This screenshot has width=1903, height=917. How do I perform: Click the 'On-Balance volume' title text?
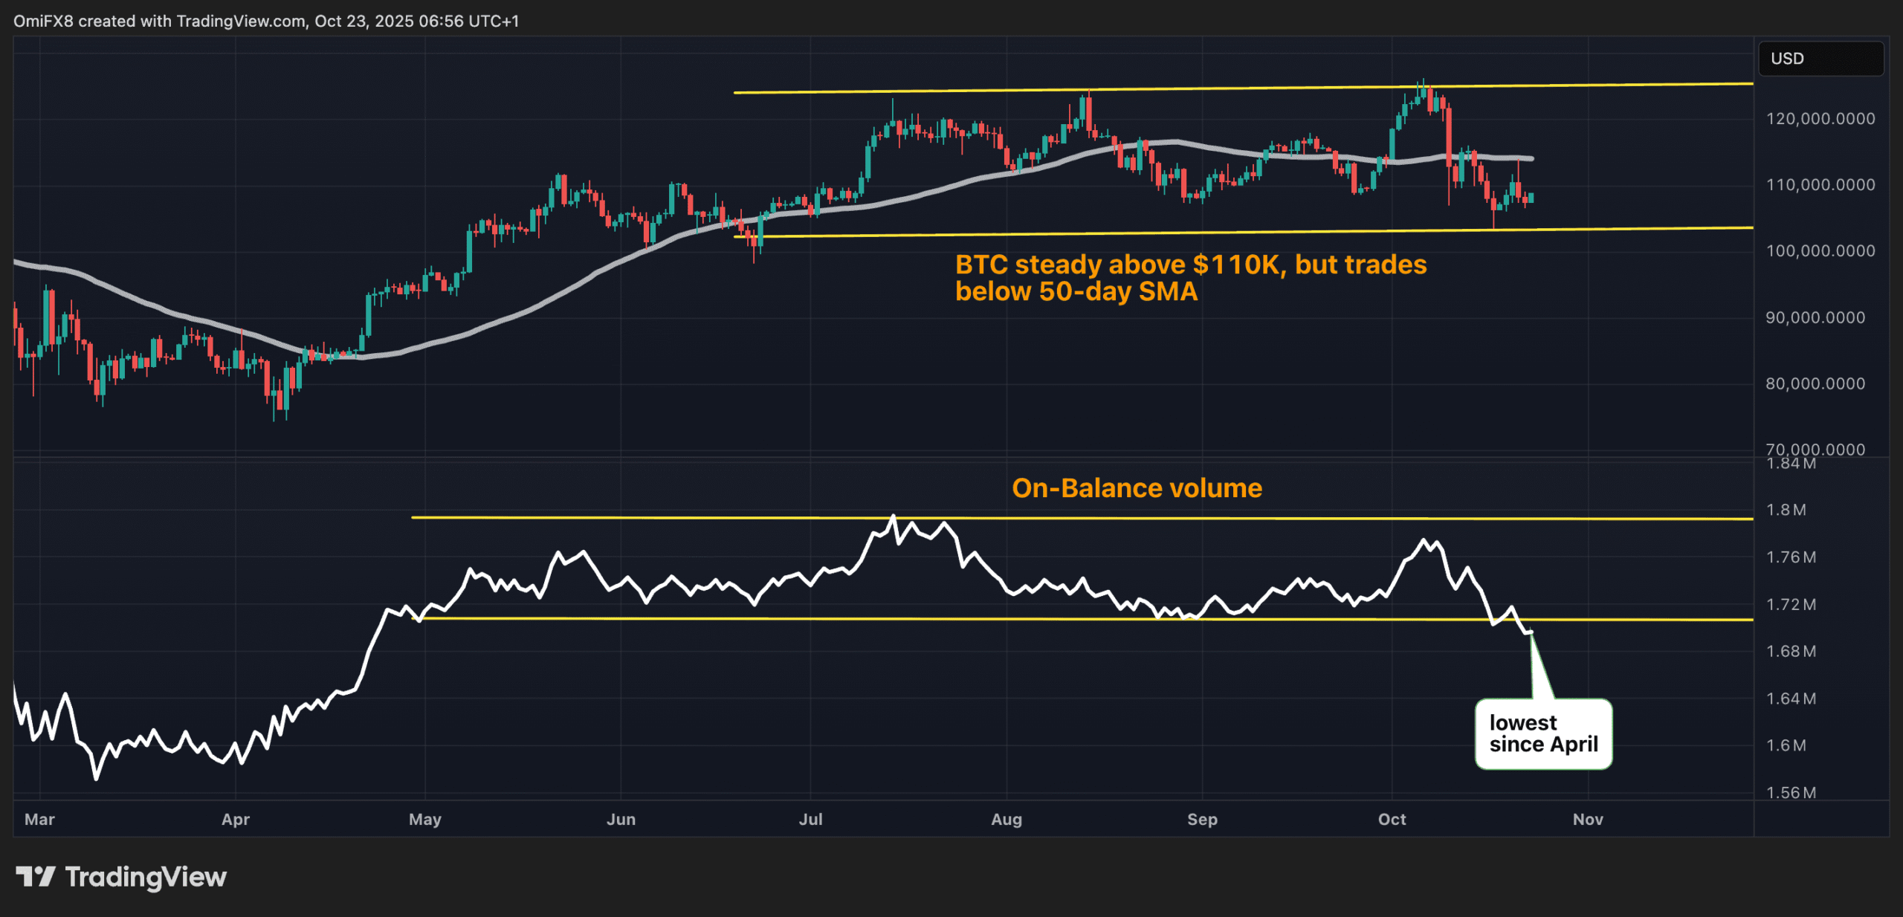tap(1137, 488)
